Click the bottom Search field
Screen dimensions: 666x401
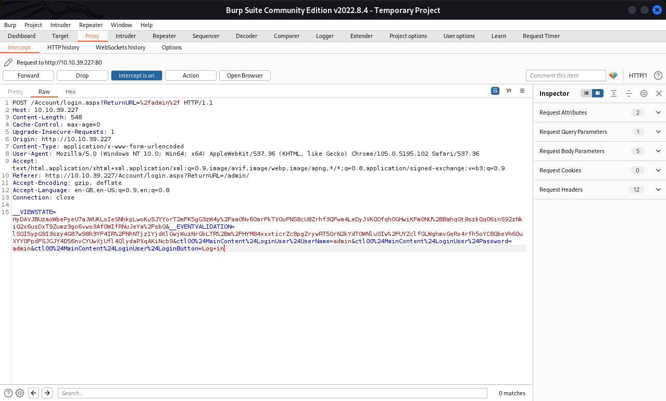pyautogui.click(x=272, y=393)
